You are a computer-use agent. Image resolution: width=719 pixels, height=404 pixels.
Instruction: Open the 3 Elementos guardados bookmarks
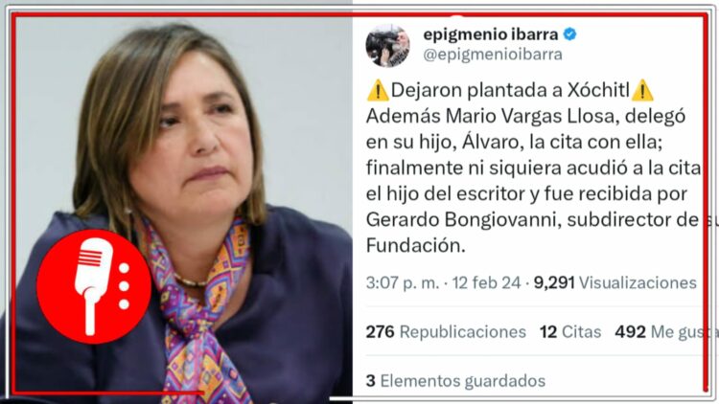click(455, 381)
